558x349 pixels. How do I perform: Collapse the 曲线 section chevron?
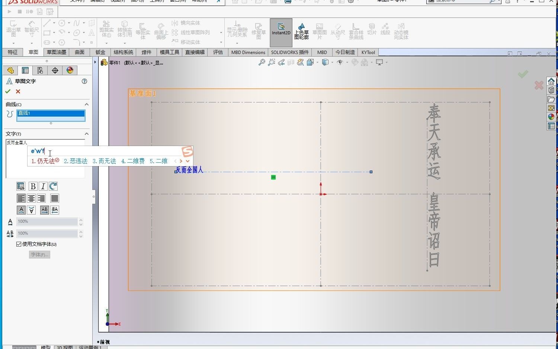point(87,104)
